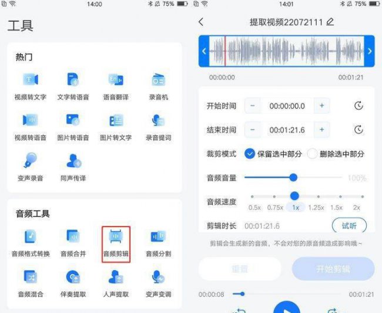Viewport: 382px width, 313px height.
Task: Click the battery icon in left status bar
Action: [182, 4]
